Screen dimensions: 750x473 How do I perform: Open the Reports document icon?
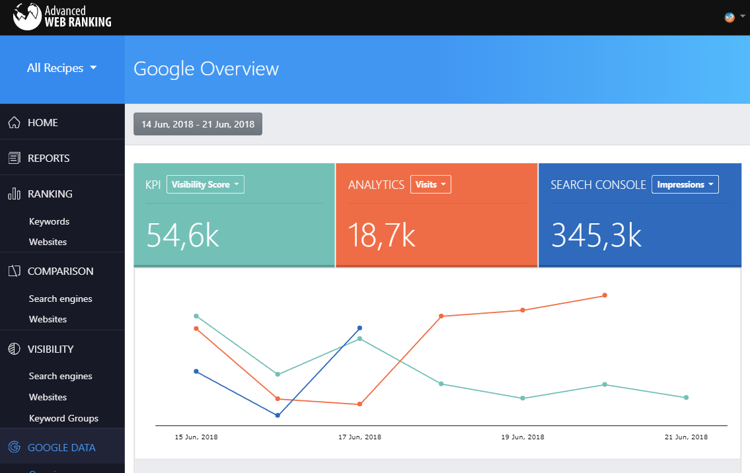click(15, 158)
